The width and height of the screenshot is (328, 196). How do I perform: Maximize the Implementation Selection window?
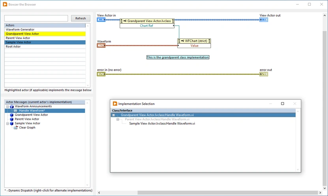282,104
